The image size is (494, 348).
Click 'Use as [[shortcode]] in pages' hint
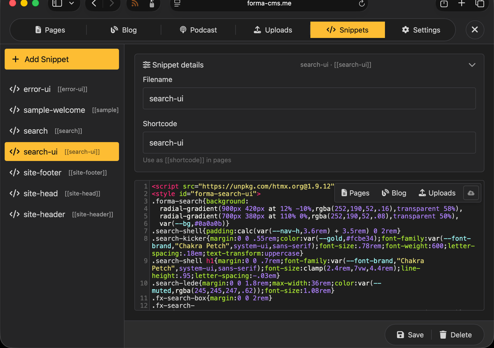click(187, 160)
